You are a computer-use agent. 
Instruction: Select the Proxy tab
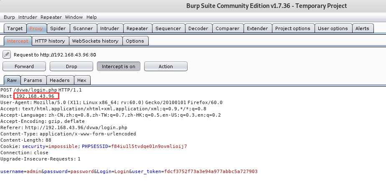(x=36, y=28)
